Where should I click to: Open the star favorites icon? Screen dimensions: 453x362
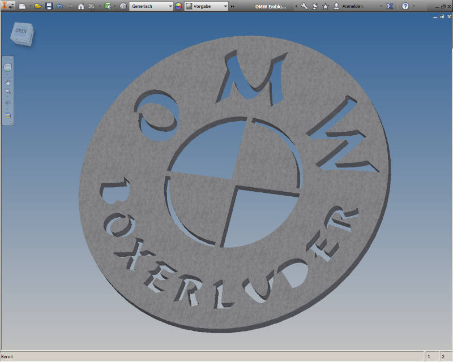(x=325, y=6)
